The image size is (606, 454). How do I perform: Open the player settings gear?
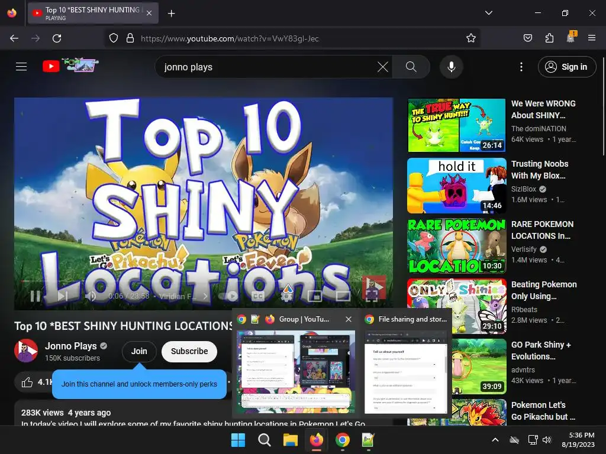(286, 296)
